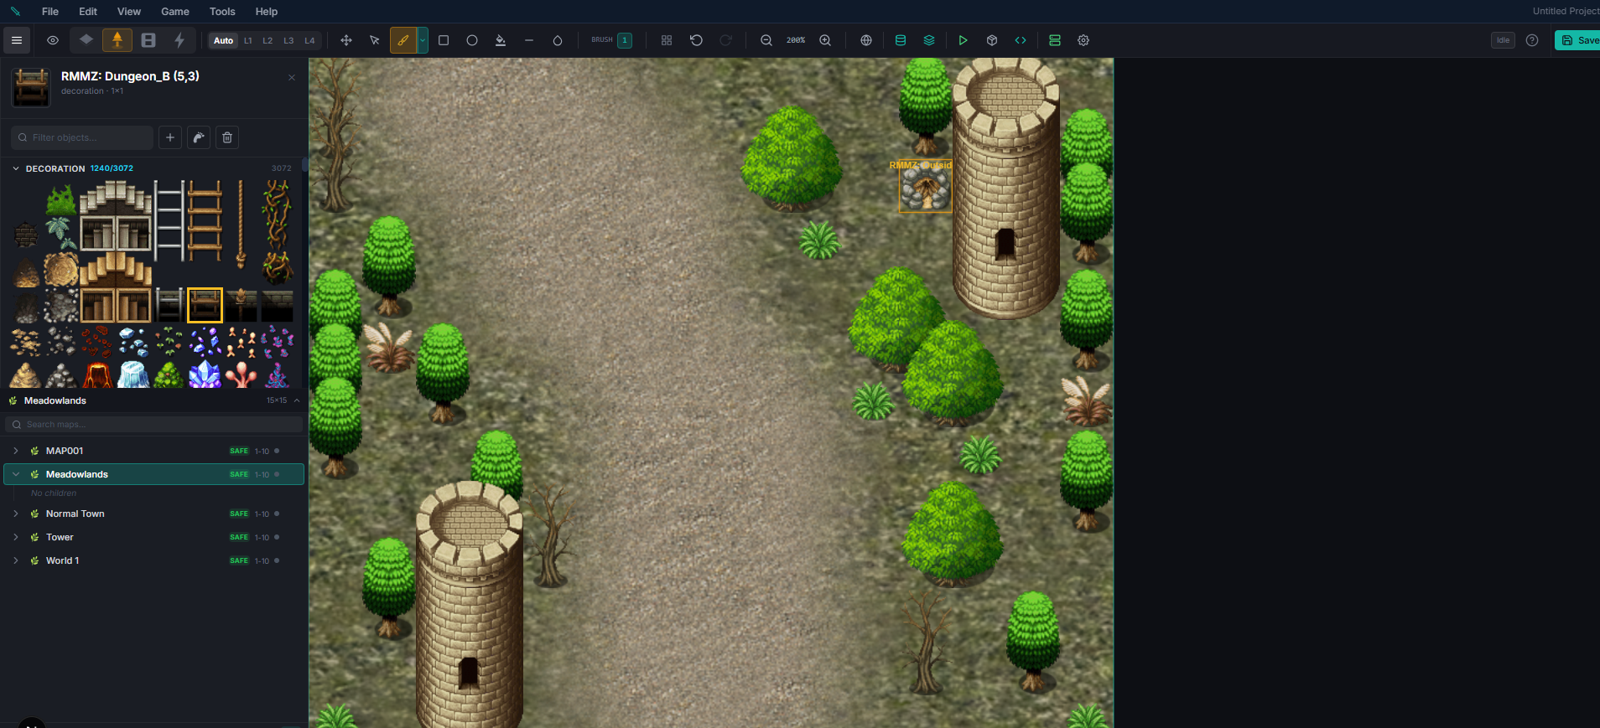Open the server panel icon
Viewport: 1600px width, 728px height.
pyautogui.click(x=1055, y=40)
